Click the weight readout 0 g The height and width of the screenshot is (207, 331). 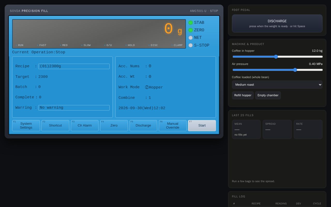(x=173, y=29)
